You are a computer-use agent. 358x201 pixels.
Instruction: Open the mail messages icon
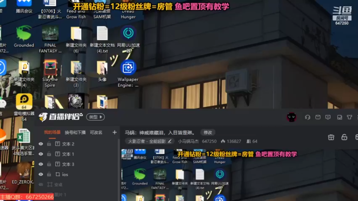coord(318,117)
